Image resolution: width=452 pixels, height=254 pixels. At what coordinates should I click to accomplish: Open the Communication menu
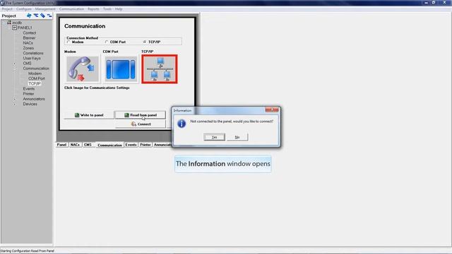71,9
